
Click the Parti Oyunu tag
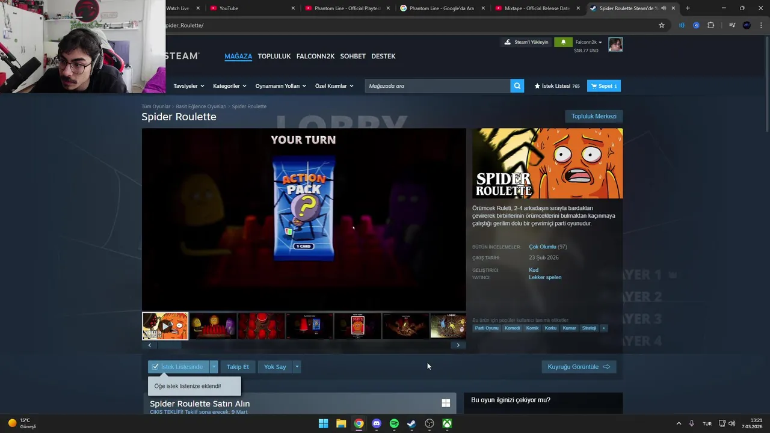(487, 328)
